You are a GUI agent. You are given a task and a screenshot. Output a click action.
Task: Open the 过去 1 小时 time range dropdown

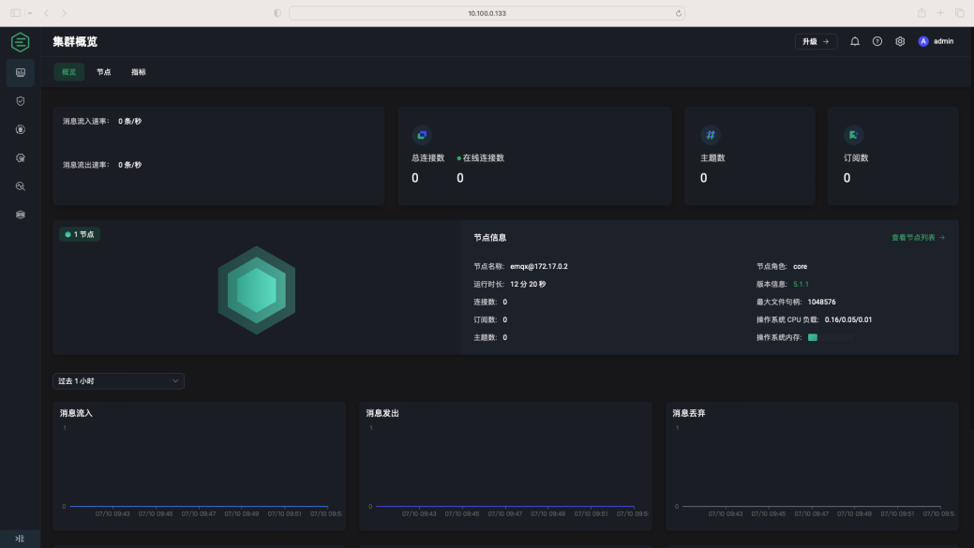point(118,381)
